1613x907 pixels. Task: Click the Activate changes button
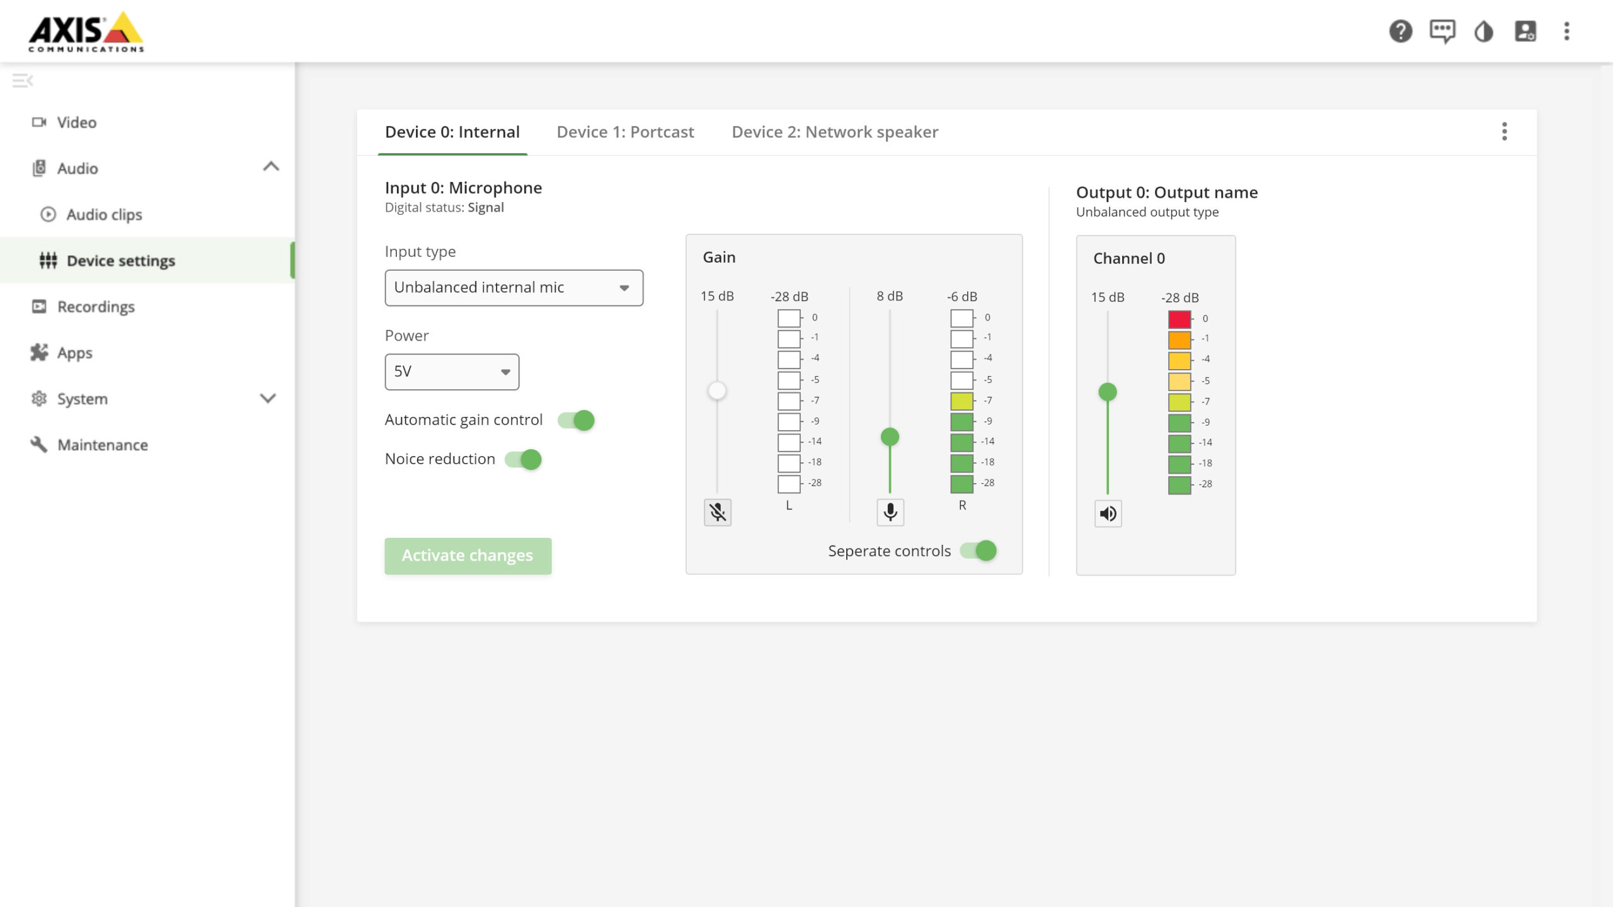(468, 556)
